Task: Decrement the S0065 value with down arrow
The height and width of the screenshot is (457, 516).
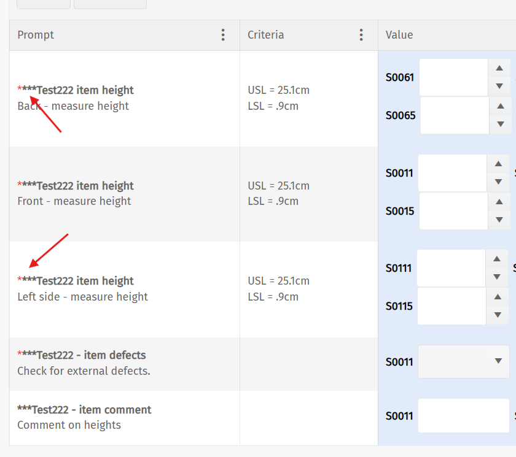Action: pyautogui.click(x=500, y=124)
